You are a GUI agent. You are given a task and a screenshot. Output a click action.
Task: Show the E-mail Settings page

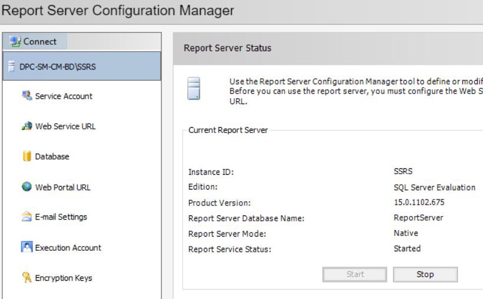[x=61, y=217]
